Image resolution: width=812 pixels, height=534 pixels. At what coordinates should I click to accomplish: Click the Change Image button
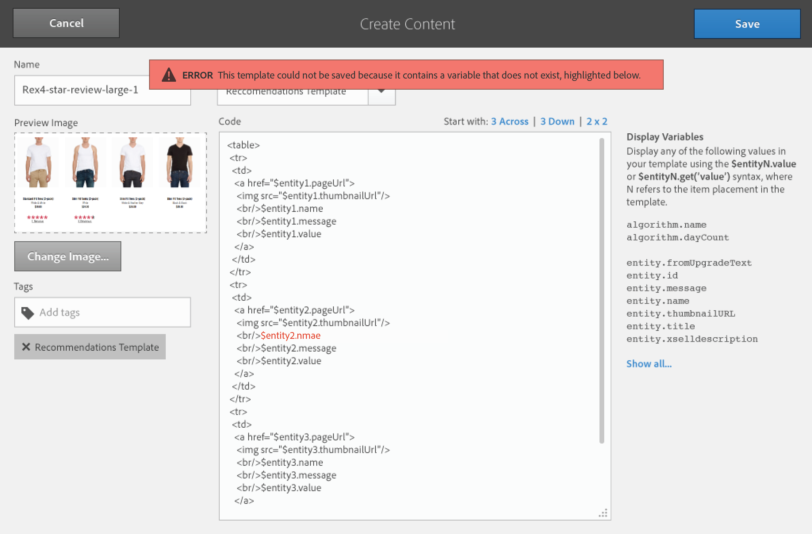coord(68,257)
